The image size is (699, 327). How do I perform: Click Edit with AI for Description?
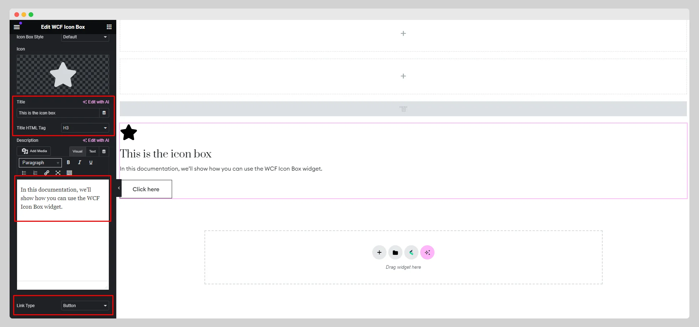[96, 140]
